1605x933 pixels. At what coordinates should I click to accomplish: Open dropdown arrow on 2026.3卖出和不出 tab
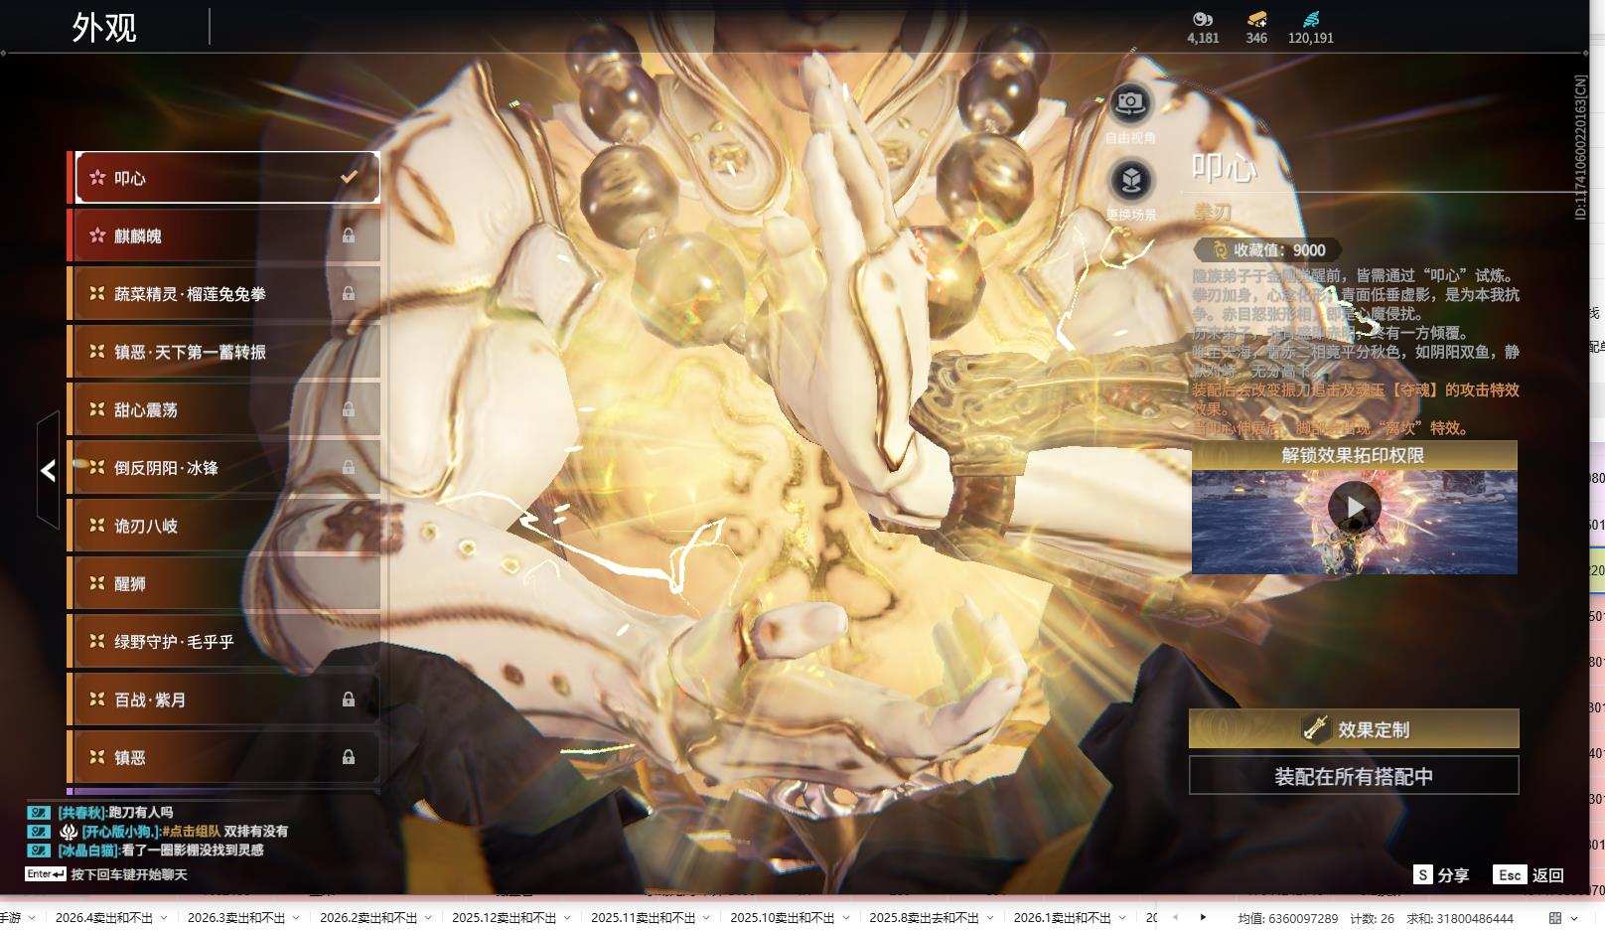pyautogui.click(x=296, y=918)
